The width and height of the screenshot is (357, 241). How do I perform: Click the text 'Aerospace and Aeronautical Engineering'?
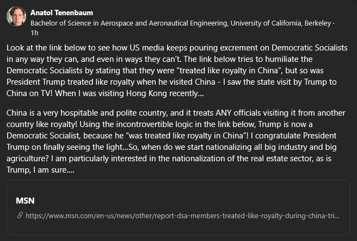(164, 23)
